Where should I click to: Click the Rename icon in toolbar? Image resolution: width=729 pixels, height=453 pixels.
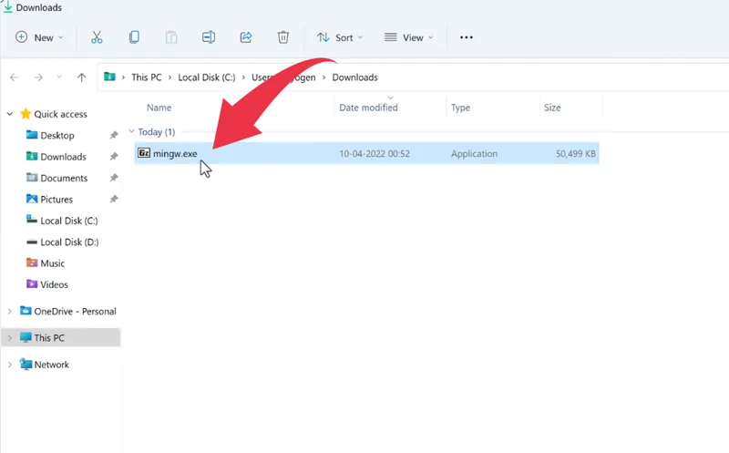(x=209, y=37)
